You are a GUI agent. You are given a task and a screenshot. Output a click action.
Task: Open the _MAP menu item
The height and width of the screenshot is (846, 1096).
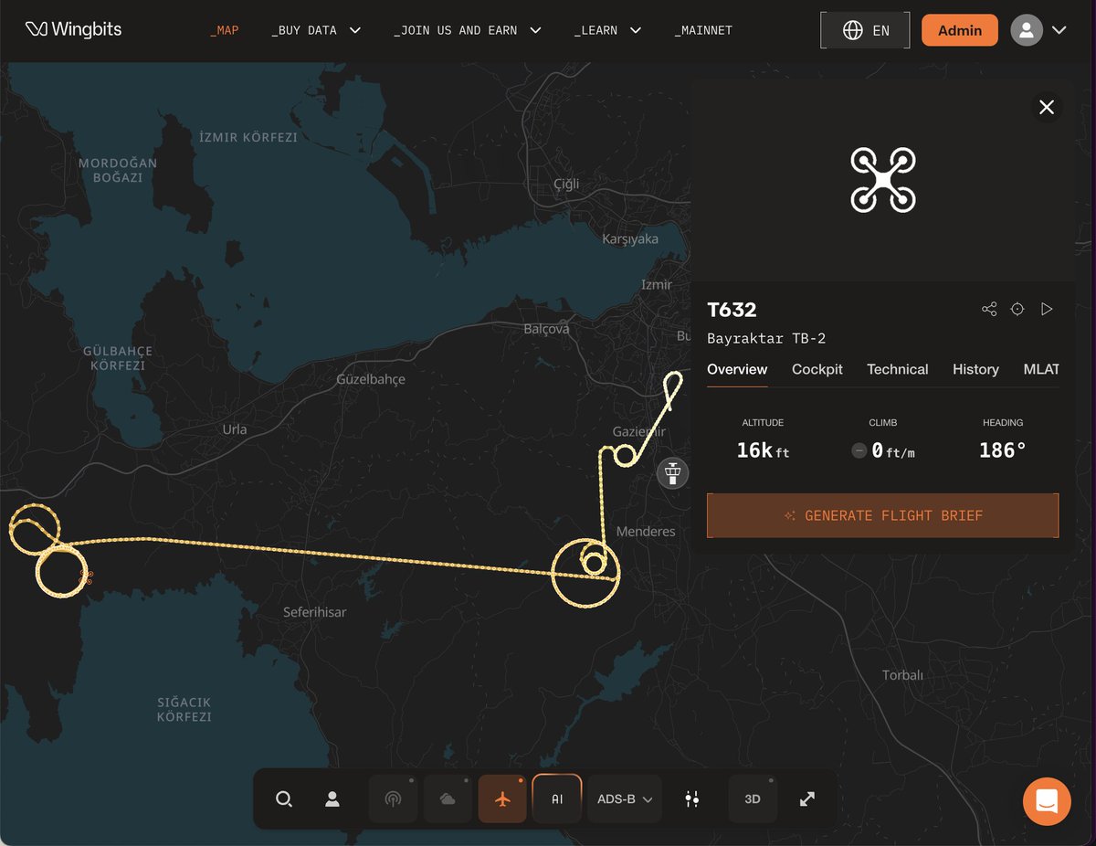(x=225, y=30)
